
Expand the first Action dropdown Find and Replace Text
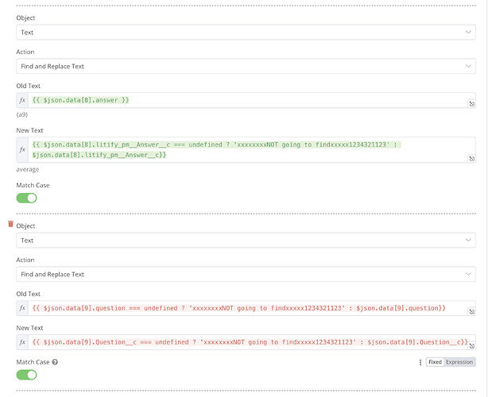[x=246, y=67]
